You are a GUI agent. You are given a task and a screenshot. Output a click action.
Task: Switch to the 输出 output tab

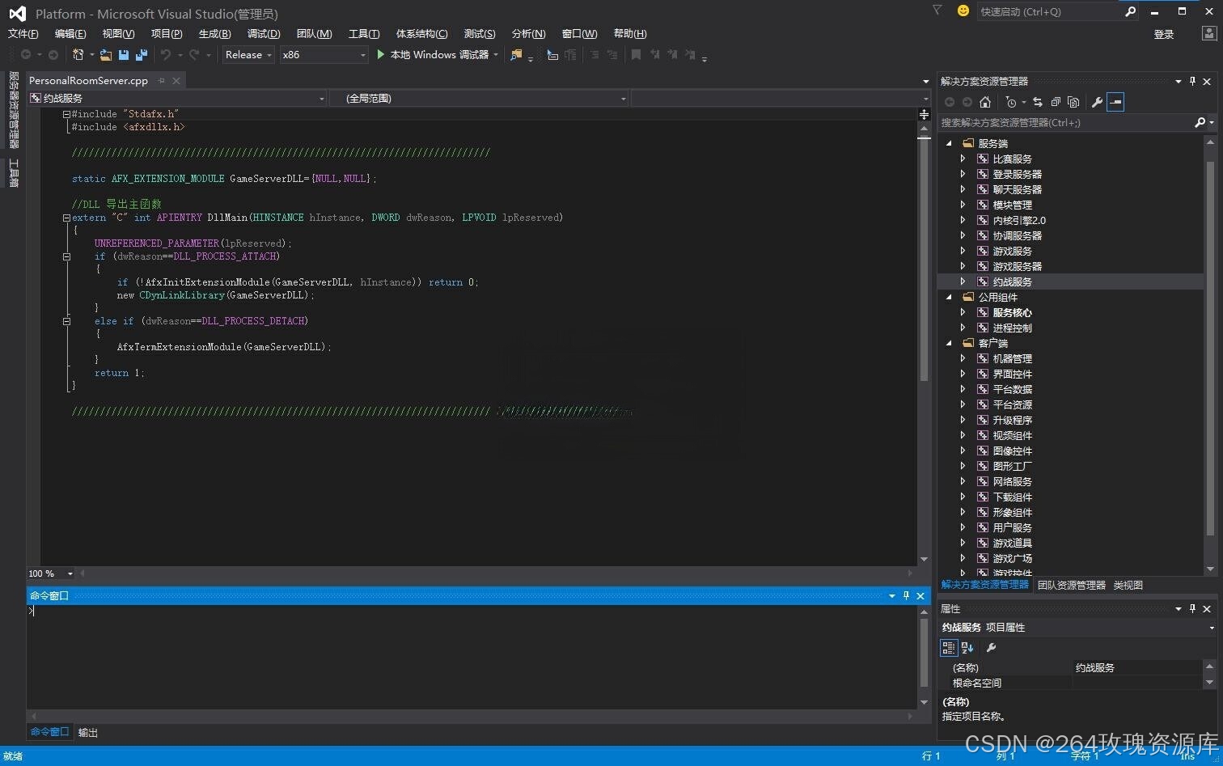[88, 733]
